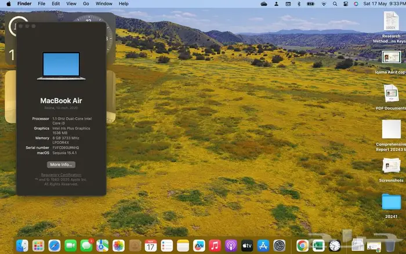The height and width of the screenshot is (254, 406).
Task: Click the serial number FVFCD8SUMNHQ
Action: click(66, 147)
